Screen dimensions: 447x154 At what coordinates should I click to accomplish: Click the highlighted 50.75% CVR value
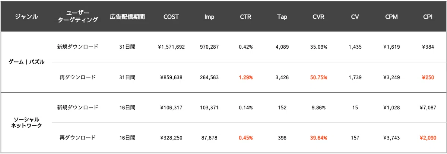click(318, 77)
